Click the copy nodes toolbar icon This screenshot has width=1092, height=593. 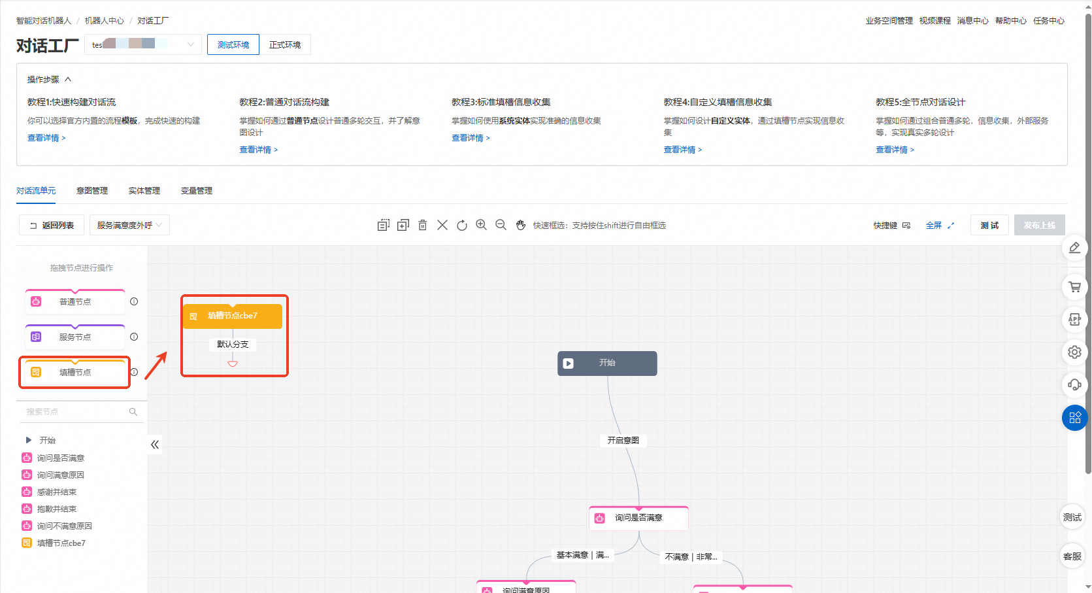[384, 225]
